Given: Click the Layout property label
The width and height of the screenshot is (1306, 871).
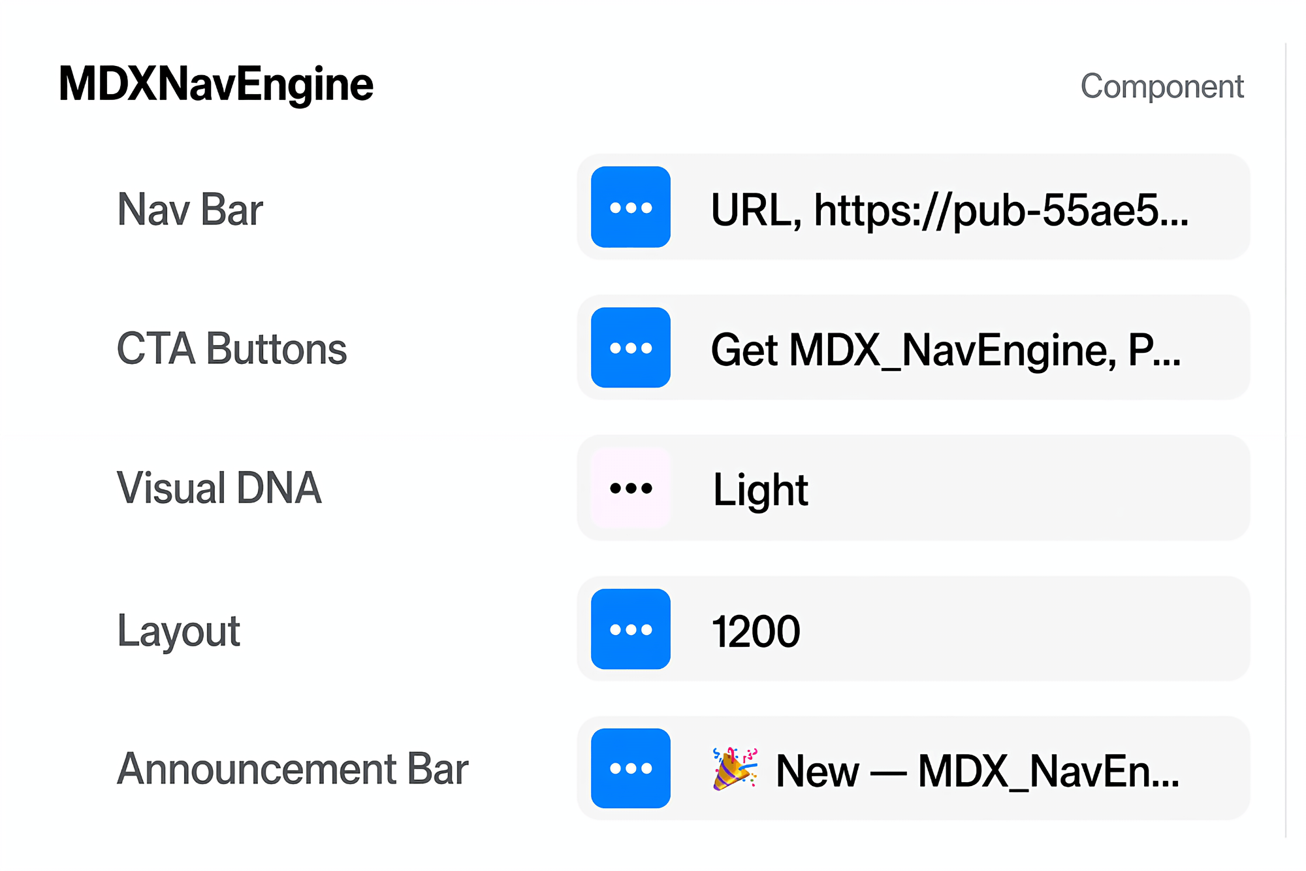Looking at the screenshot, I should coord(178,631).
